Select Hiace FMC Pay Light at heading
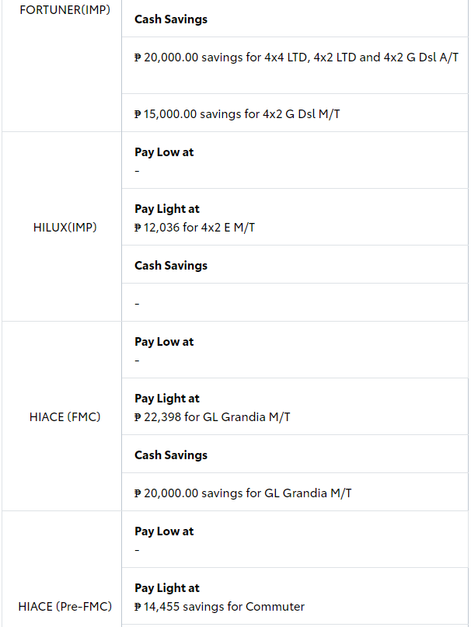This screenshot has width=471, height=627. pos(167,399)
